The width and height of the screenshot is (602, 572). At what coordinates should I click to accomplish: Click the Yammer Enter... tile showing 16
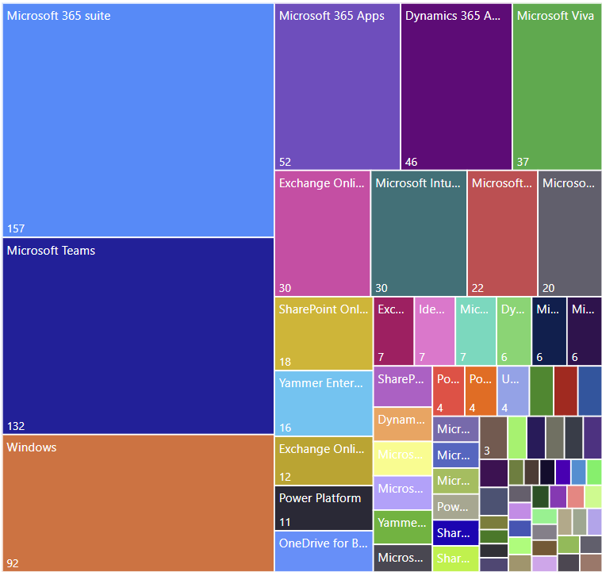point(324,403)
